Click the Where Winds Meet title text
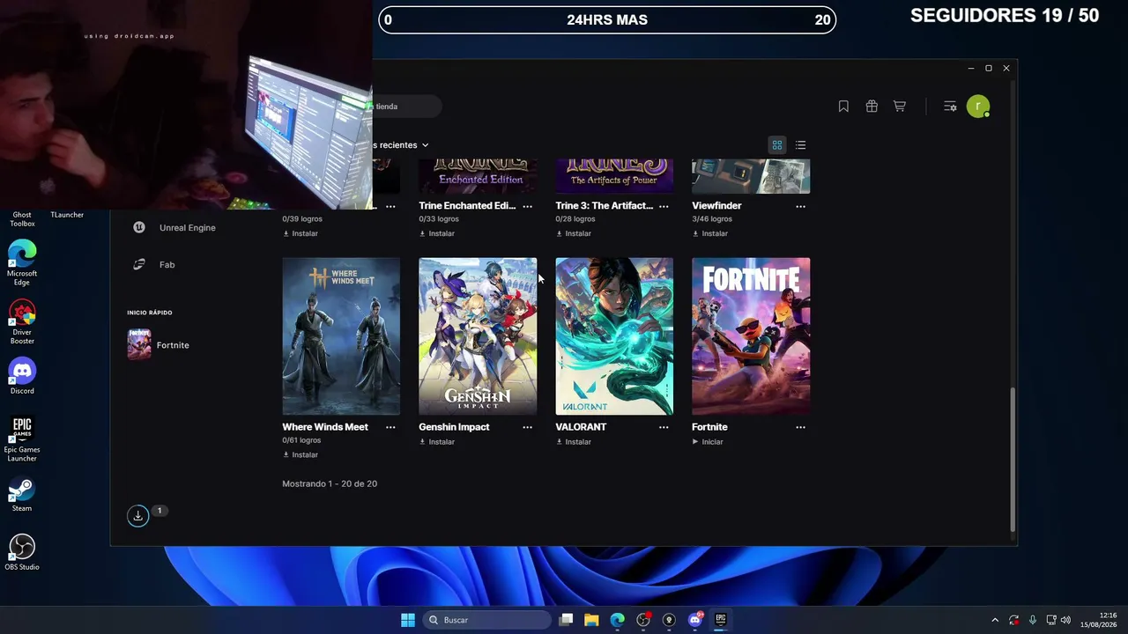Image resolution: width=1128 pixels, height=634 pixels. point(325,427)
